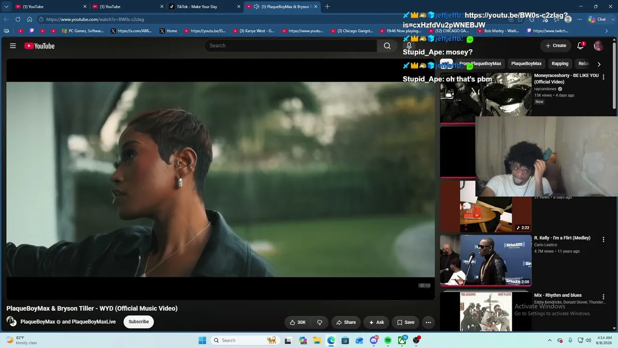Click the YouTube search magnifier button

click(387, 45)
